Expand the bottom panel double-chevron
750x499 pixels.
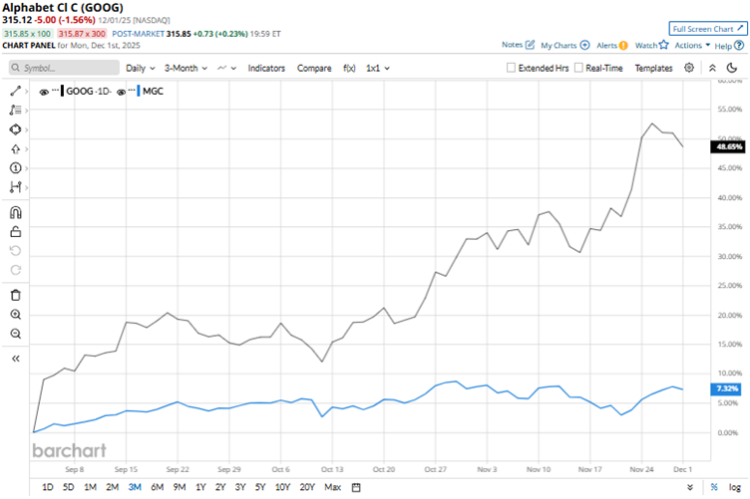coord(690,487)
